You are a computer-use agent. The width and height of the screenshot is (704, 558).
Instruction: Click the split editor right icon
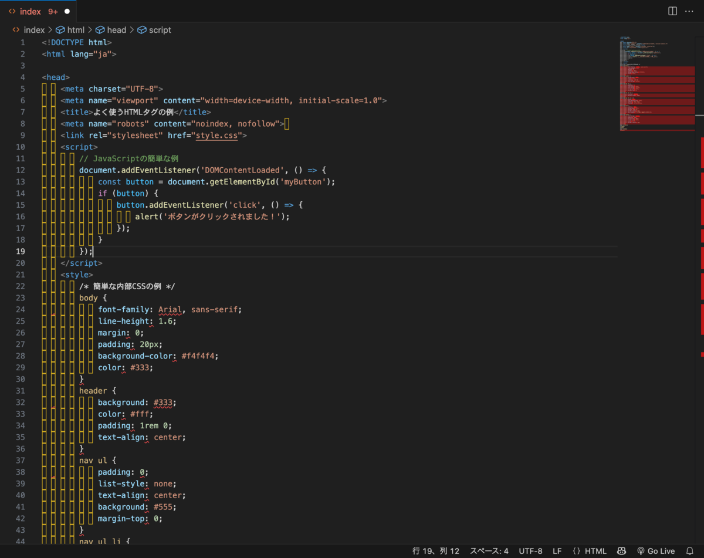tap(672, 11)
